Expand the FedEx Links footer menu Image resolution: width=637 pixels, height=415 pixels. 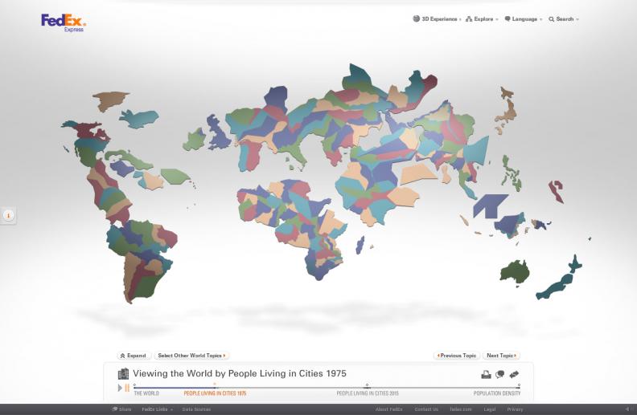[x=158, y=409]
